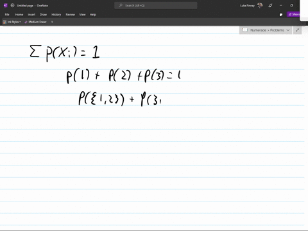Open the quick toolbar customize arrow

[x=52, y=22]
